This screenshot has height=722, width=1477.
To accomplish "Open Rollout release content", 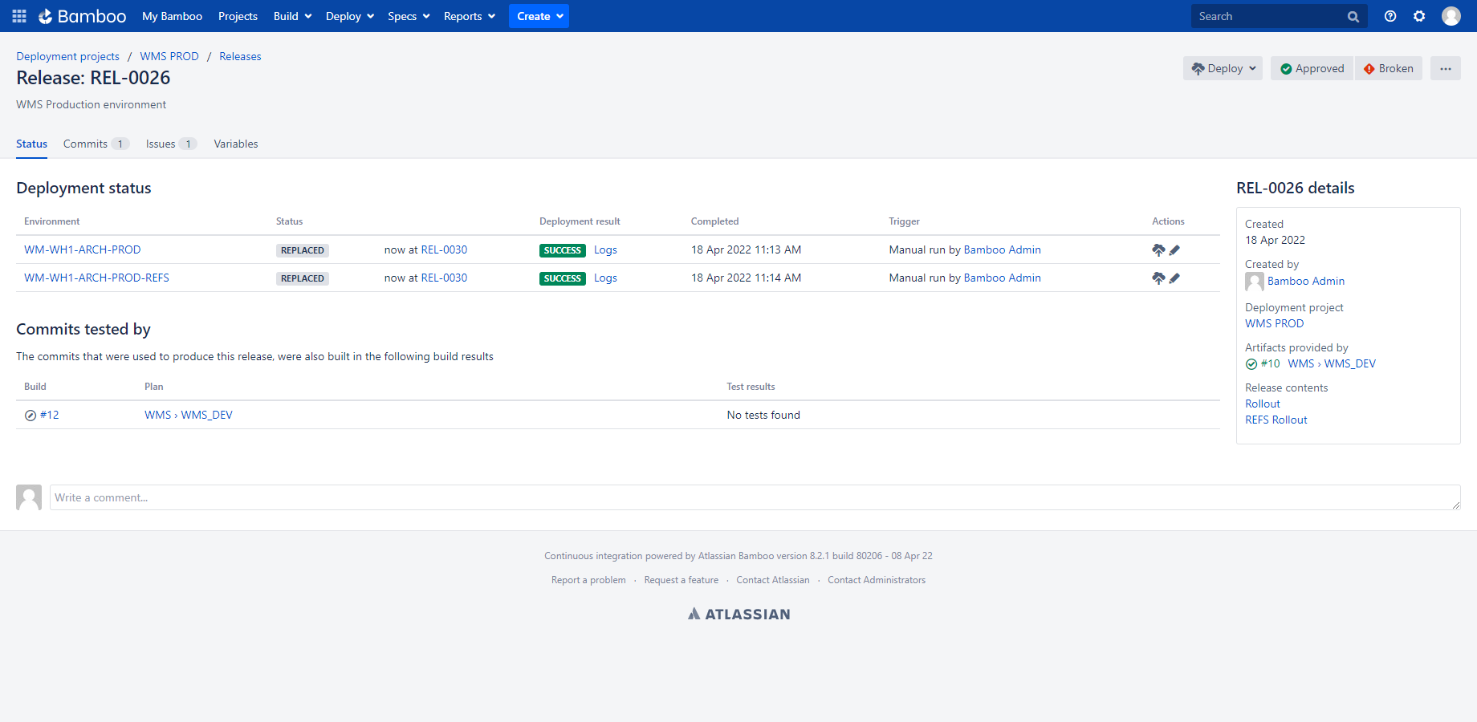I will [x=1263, y=404].
